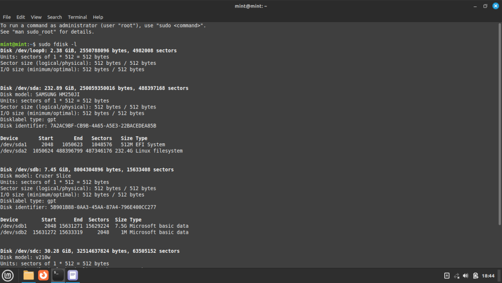Click the 'Disk /dev/loop0' line
This screenshot has height=283, width=502.
pyautogui.click(x=88, y=51)
